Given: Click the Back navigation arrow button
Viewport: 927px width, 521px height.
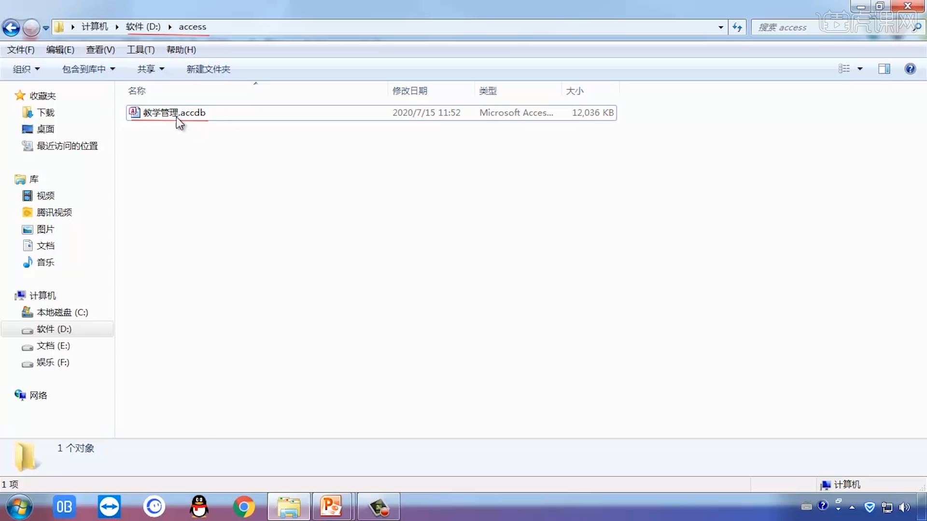Looking at the screenshot, I should tap(11, 27).
